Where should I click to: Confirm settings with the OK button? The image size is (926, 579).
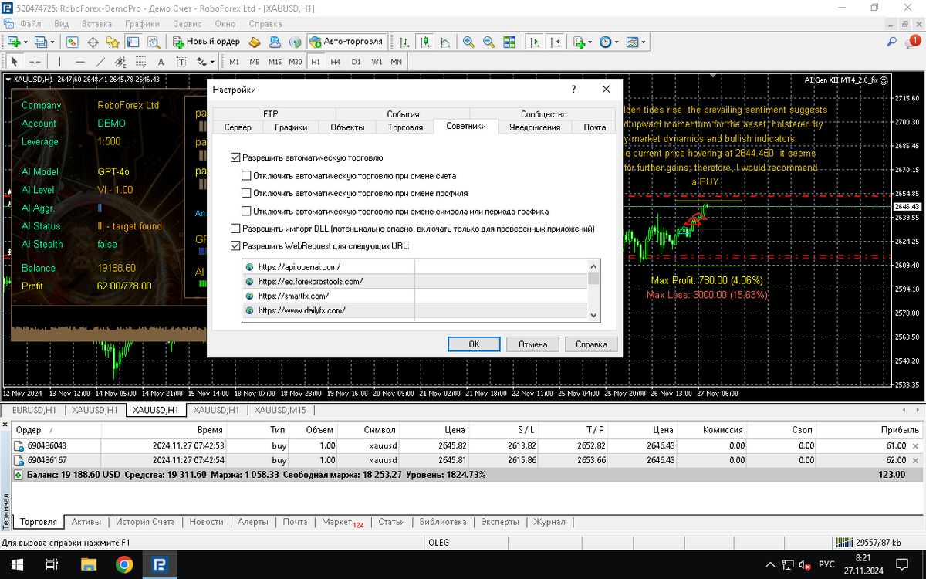(475, 344)
